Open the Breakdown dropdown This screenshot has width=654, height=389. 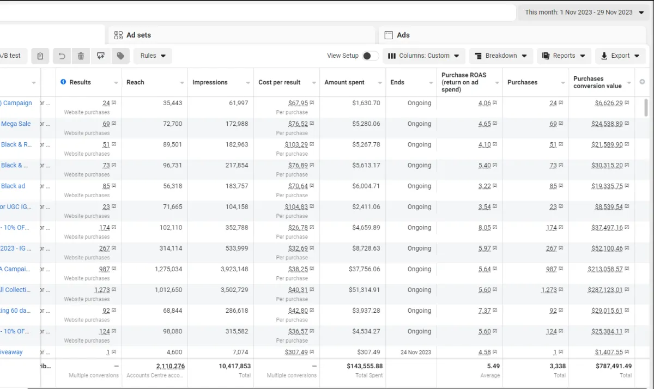pos(501,56)
